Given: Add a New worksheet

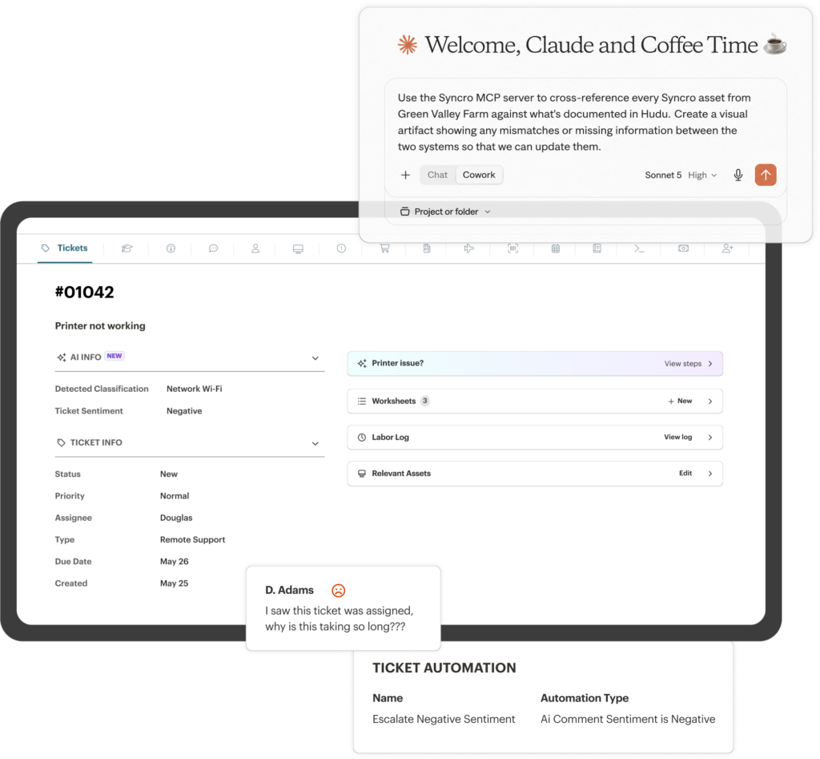Looking at the screenshot, I should (680, 401).
